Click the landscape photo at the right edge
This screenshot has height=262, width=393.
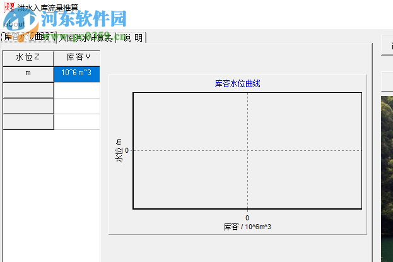pos(387,179)
